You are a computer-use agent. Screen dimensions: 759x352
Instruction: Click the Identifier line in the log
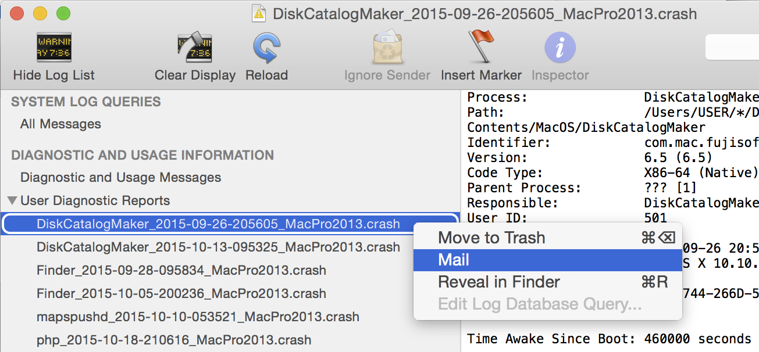[x=613, y=142]
